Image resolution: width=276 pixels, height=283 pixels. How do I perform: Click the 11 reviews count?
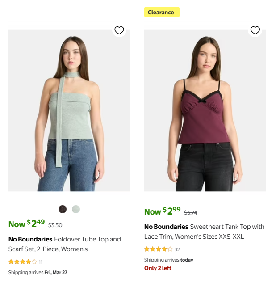[x=41, y=262]
